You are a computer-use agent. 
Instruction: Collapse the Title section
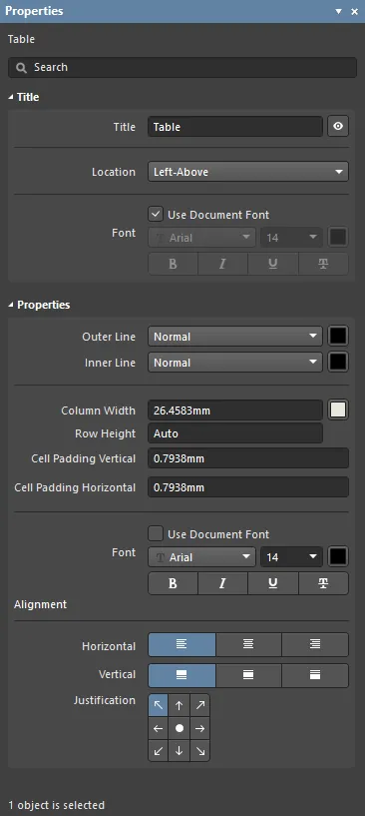(x=11, y=97)
